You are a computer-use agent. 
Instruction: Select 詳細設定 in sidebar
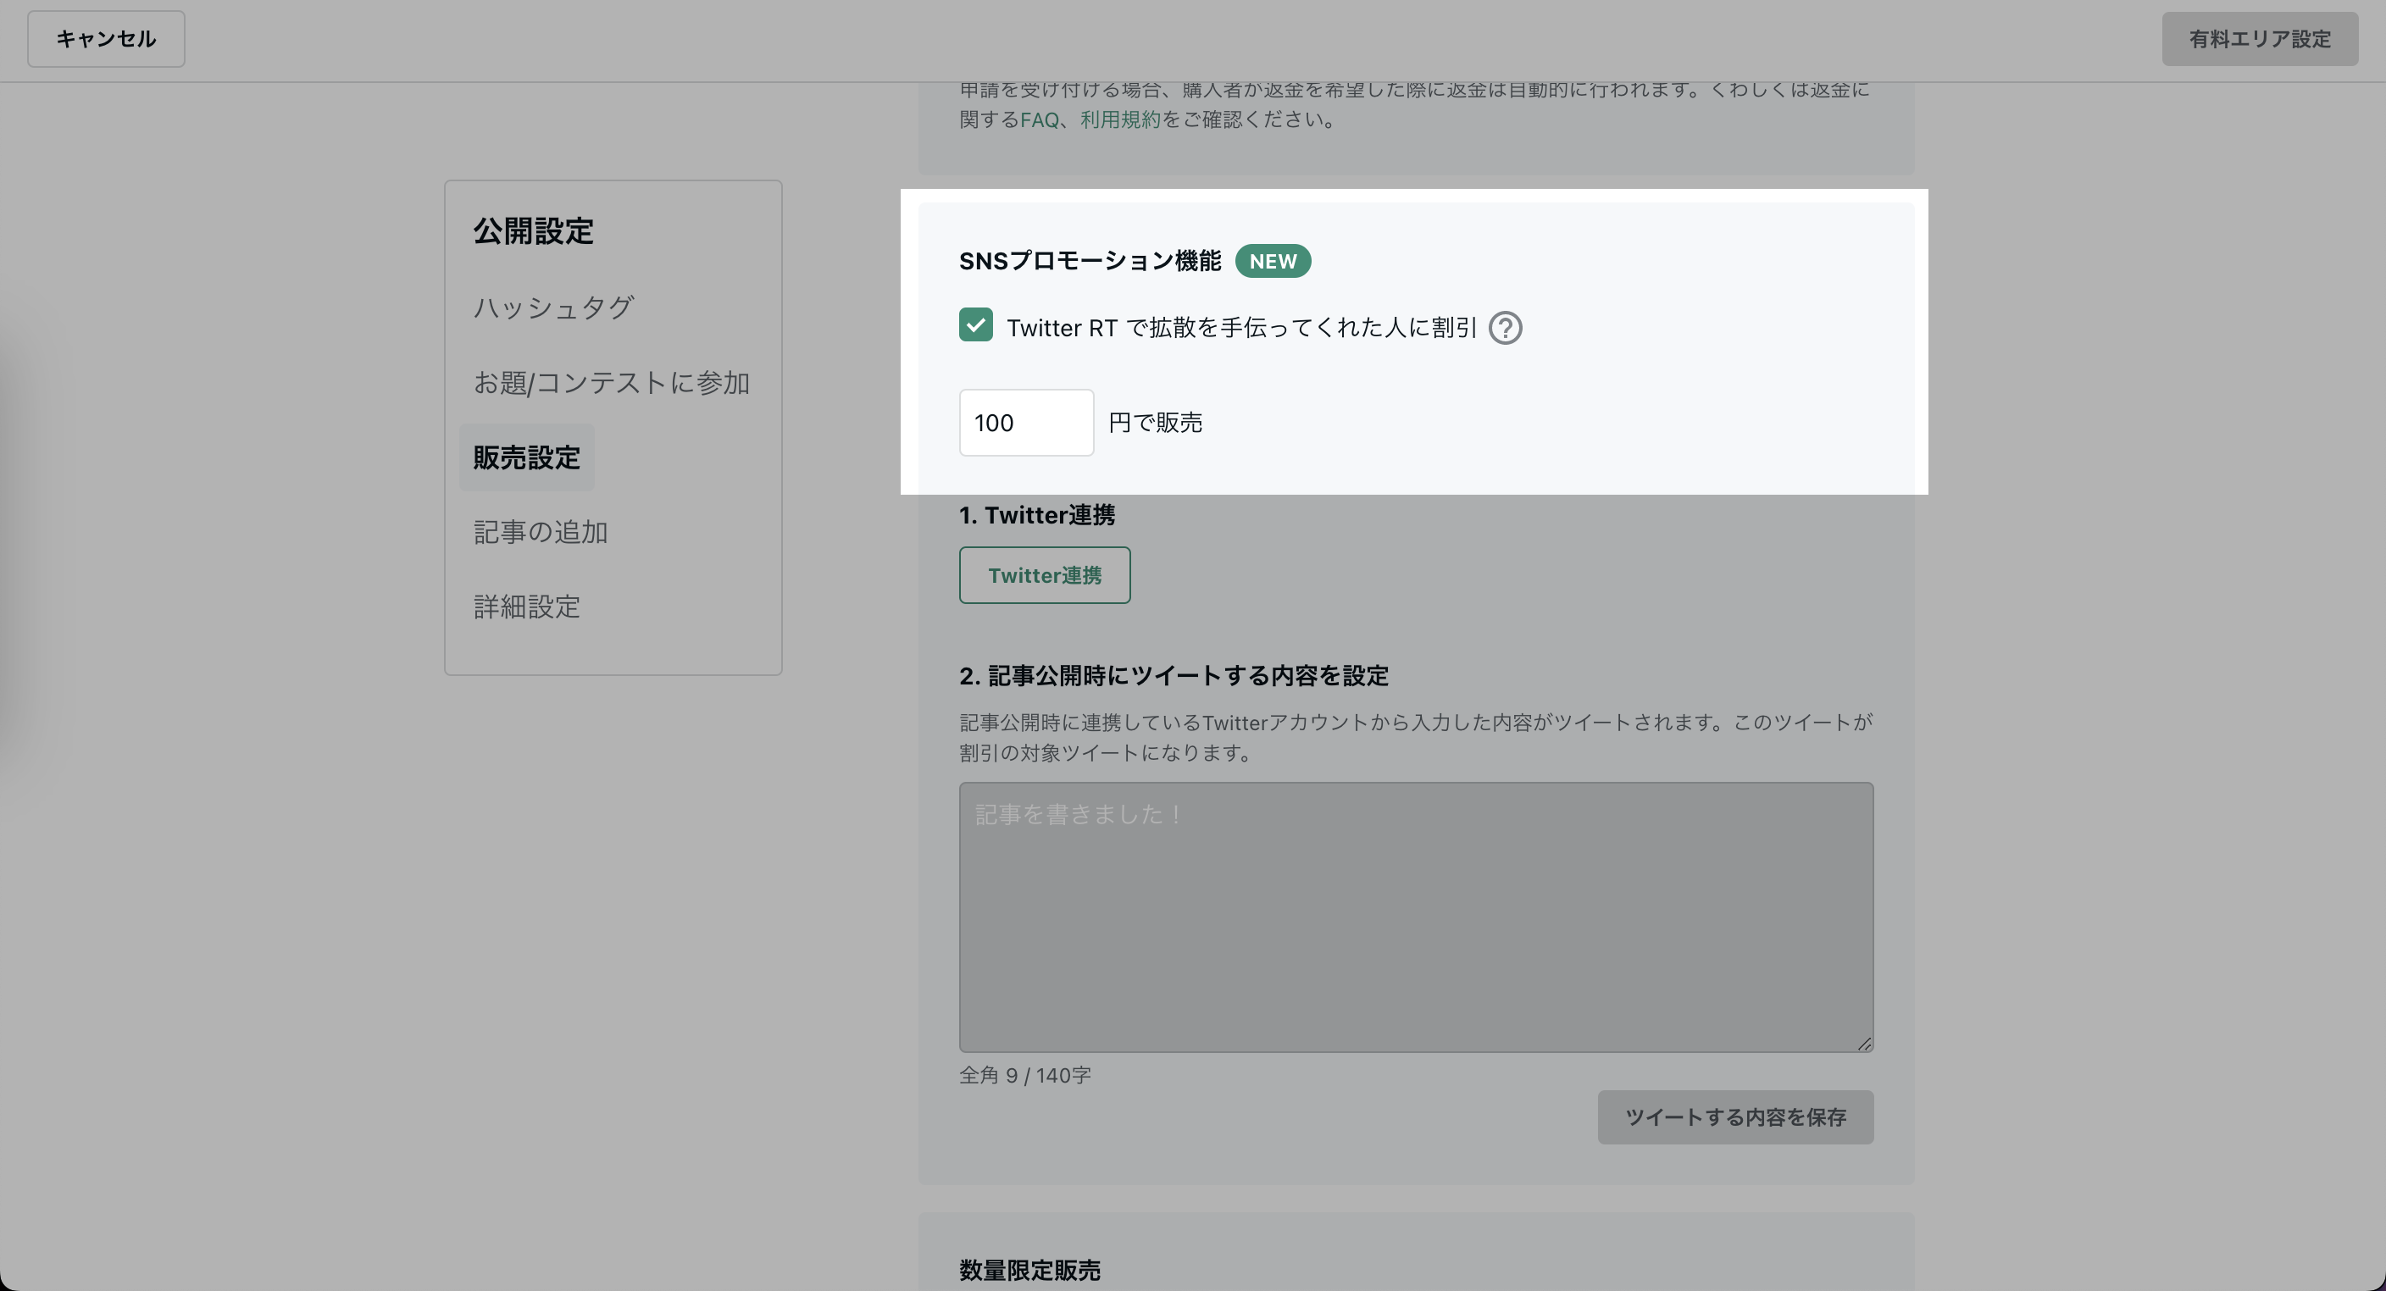pyautogui.click(x=527, y=607)
